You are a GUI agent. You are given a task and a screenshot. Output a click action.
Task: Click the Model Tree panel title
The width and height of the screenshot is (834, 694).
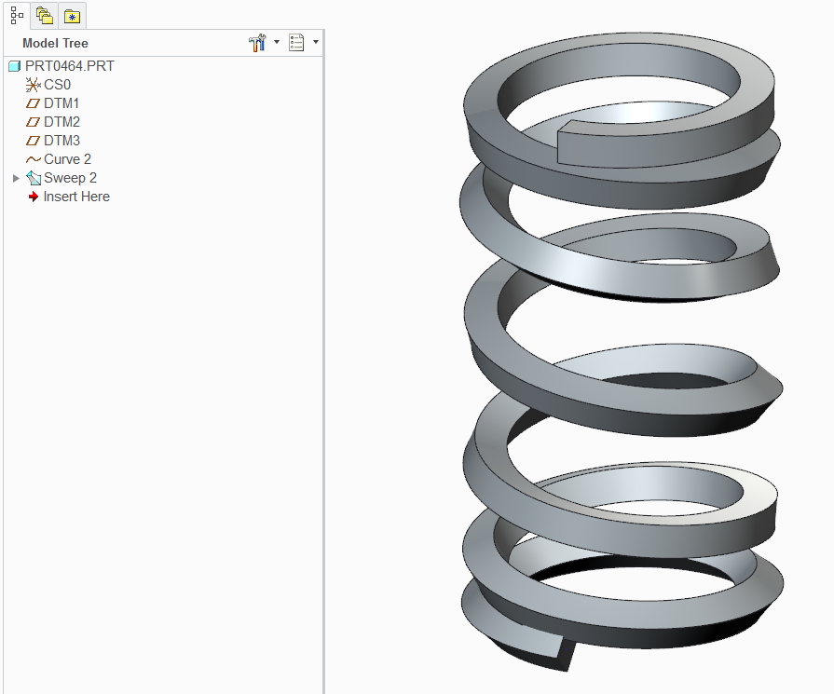click(x=55, y=43)
